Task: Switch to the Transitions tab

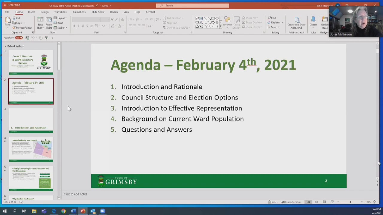Action: pyautogui.click(x=60, y=12)
